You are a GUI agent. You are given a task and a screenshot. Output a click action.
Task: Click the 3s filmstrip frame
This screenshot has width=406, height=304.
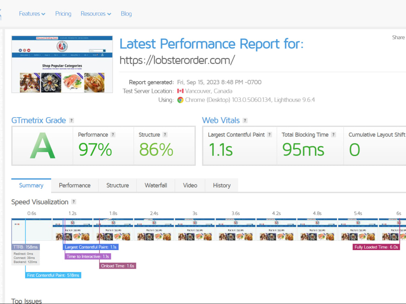pos(195,229)
